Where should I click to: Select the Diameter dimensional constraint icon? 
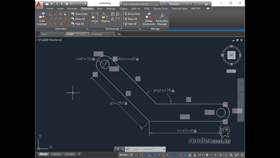click(x=118, y=14)
